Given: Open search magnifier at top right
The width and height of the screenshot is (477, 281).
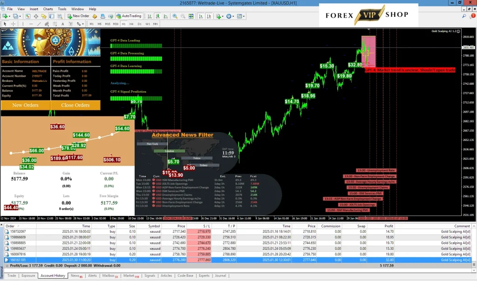Looking at the screenshot, I should click(464, 16).
